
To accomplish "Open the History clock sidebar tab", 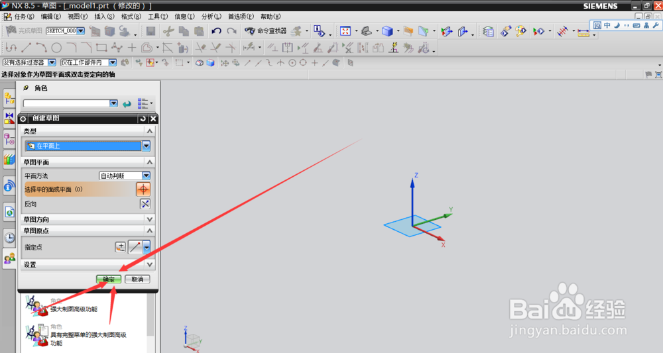I will [9, 238].
